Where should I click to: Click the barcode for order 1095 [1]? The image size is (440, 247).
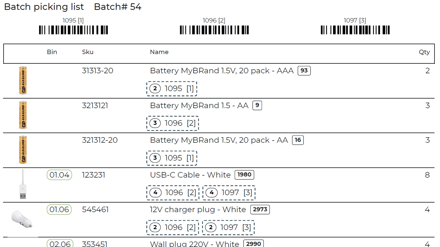(73, 30)
